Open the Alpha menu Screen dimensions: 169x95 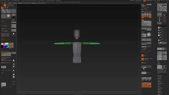[2, 2]
